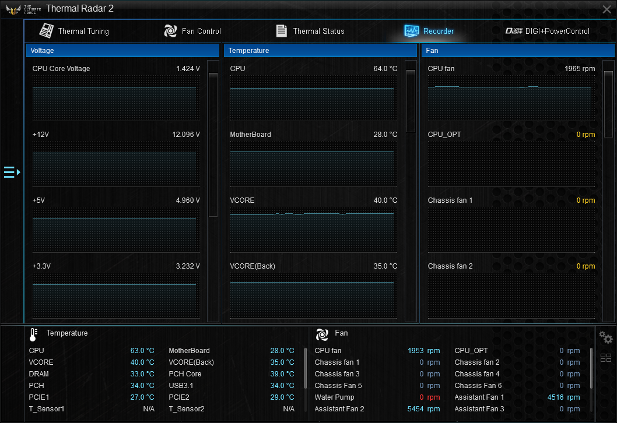
Task: Open the DIGI+PowerControl tab
Action: [548, 31]
